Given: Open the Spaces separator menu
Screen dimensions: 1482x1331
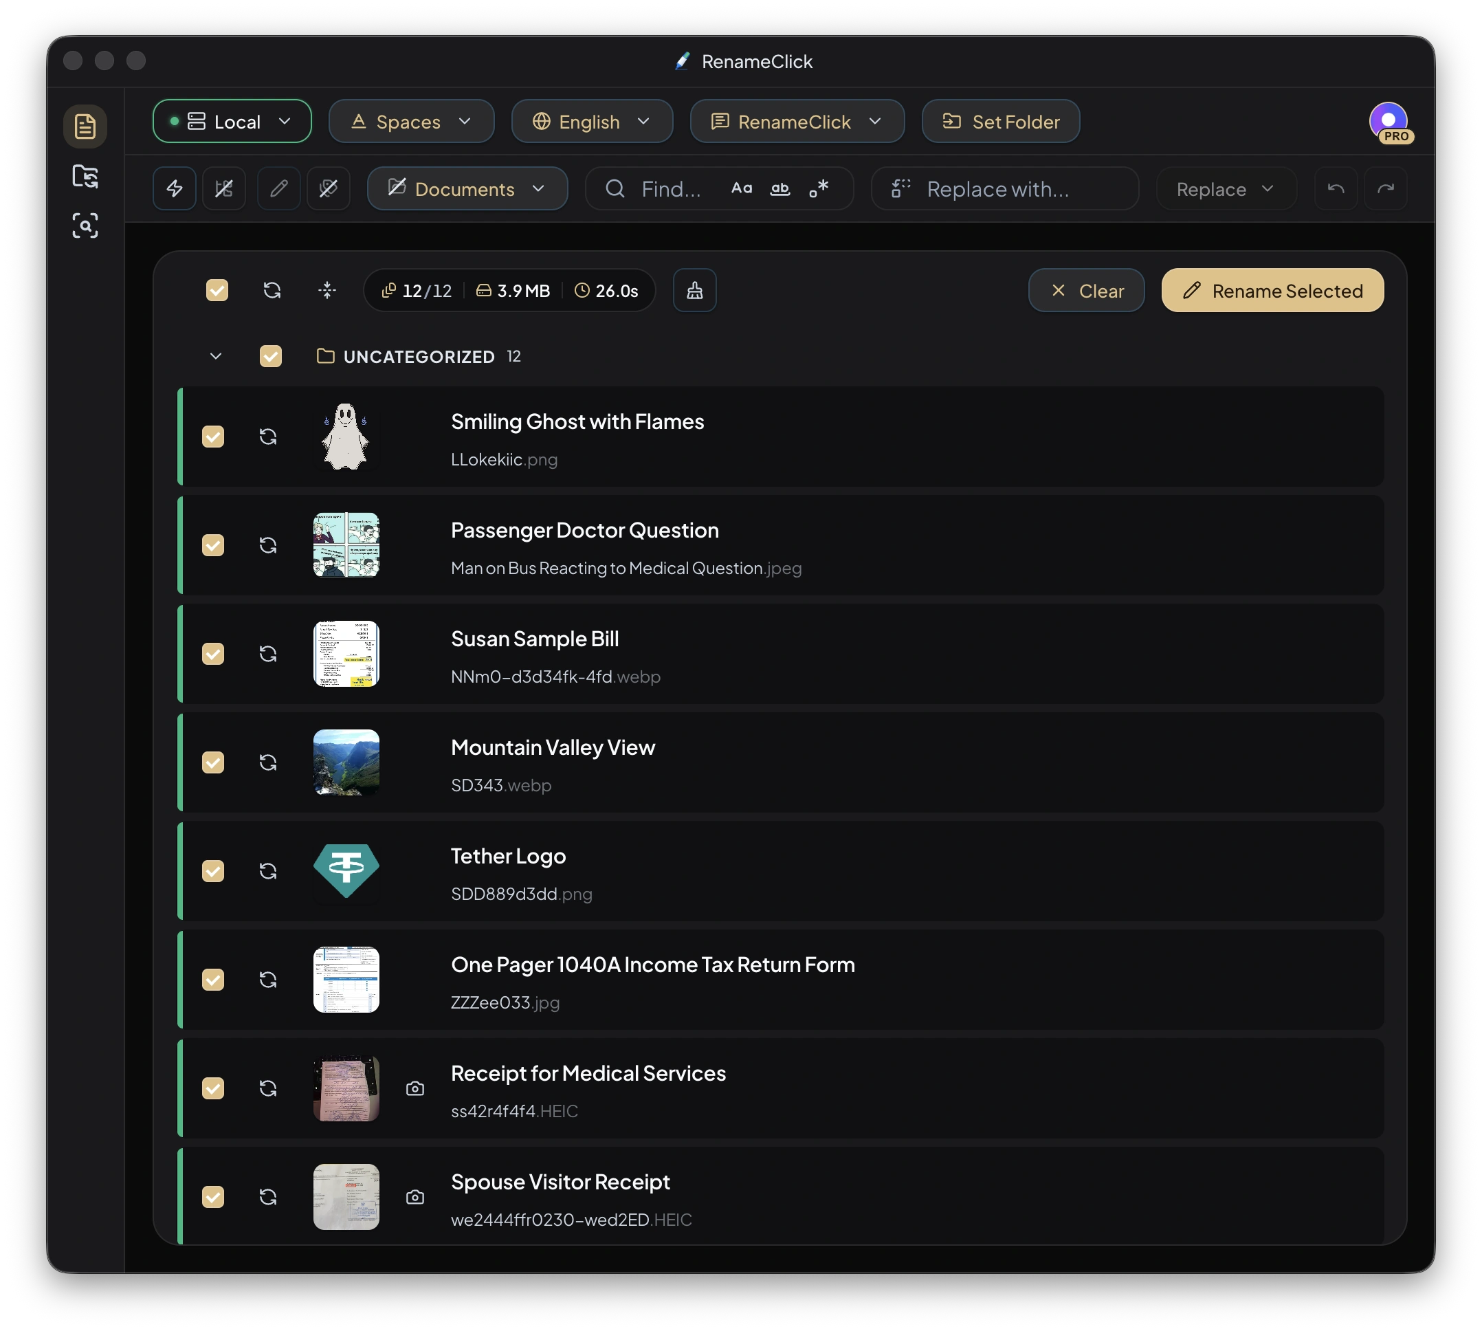Looking at the screenshot, I should (x=411, y=122).
